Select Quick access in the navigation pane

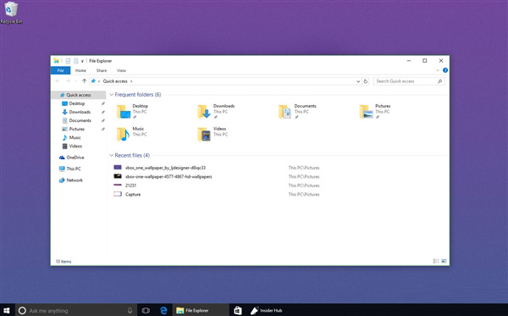pyautogui.click(x=79, y=95)
